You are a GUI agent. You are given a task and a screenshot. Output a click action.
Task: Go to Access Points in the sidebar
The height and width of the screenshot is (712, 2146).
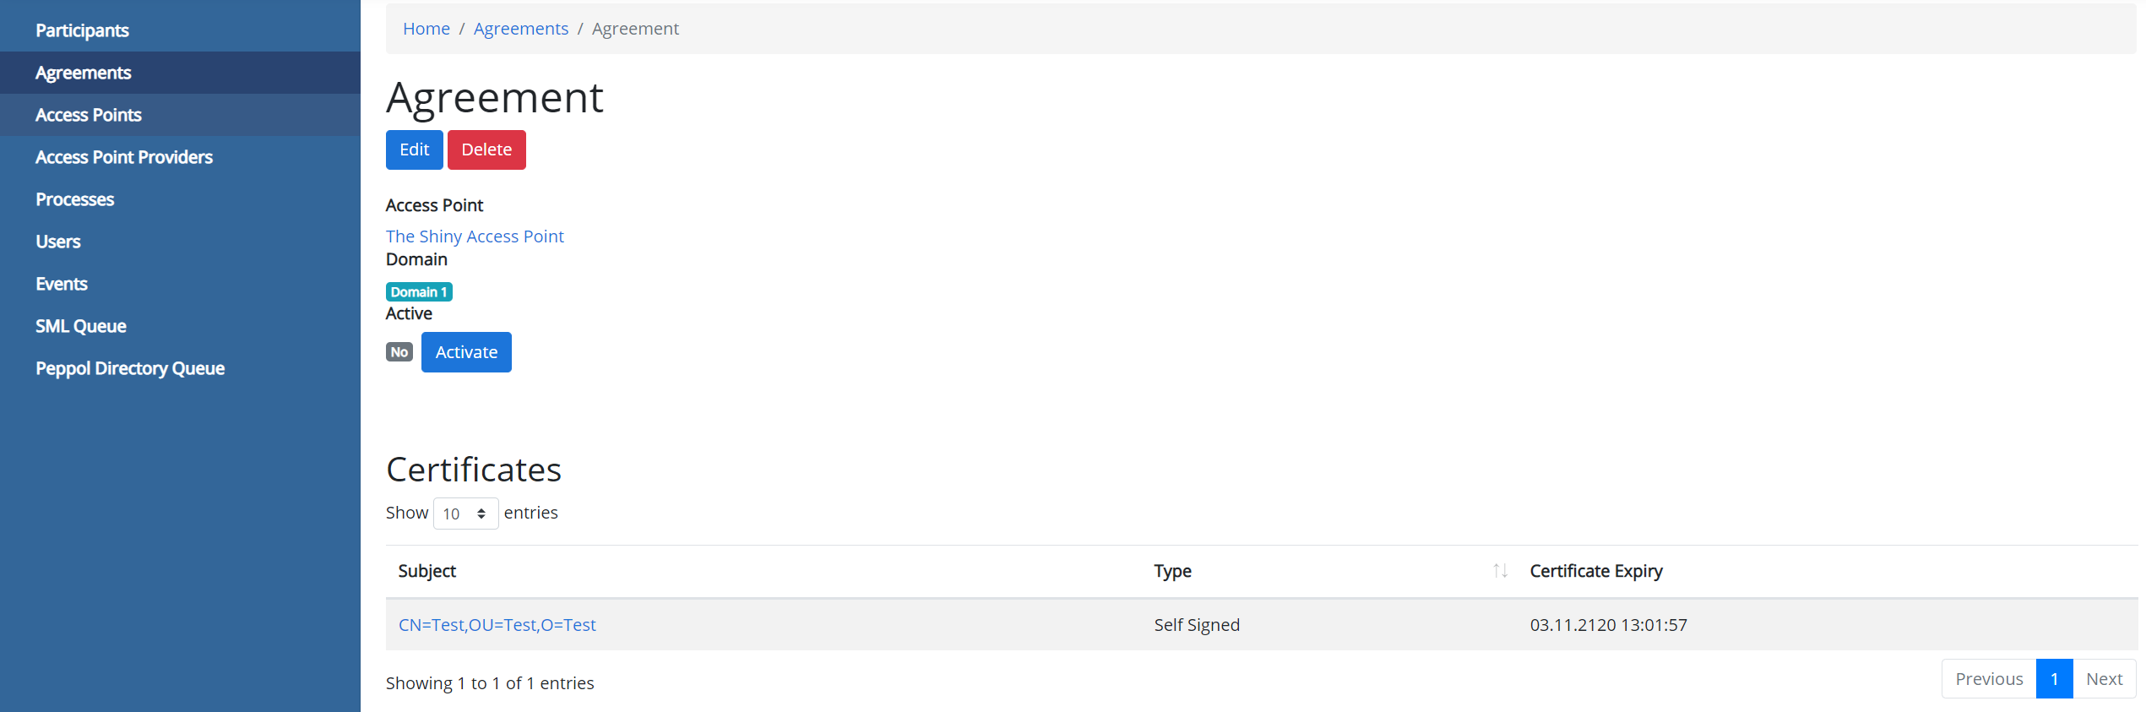pyautogui.click(x=88, y=115)
